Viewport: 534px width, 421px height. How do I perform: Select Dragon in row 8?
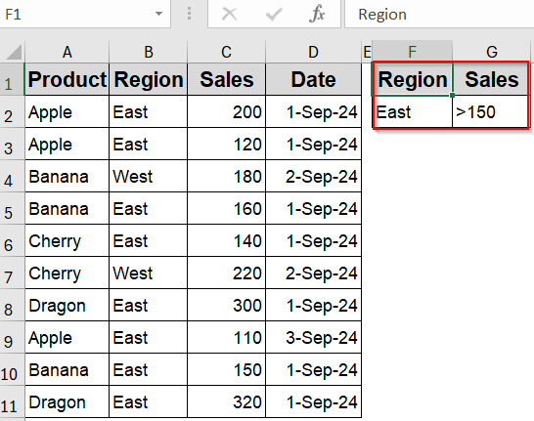[x=67, y=305]
